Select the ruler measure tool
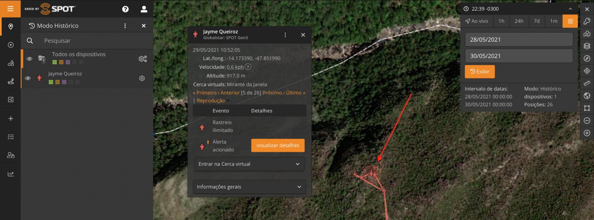This screenshot has height=220, width=594. click(x=587, y=83)
